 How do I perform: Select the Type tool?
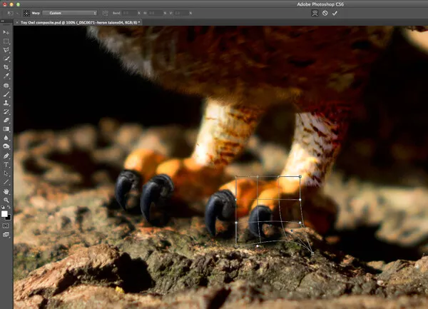pyautogui.click(x=6, y=164)
